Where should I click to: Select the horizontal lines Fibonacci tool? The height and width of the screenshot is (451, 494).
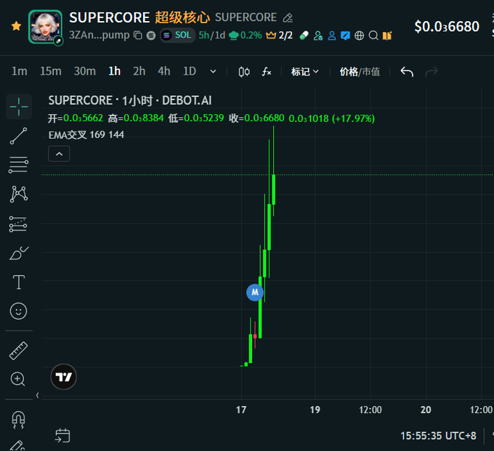pos(18,165)
